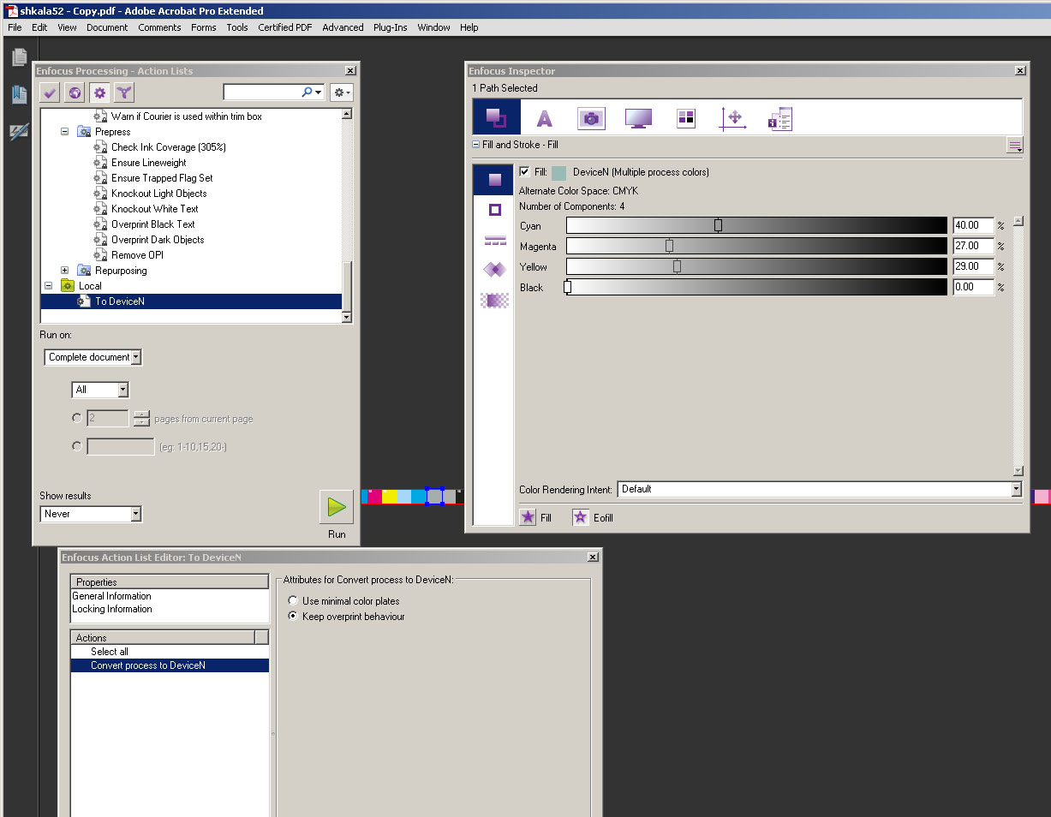The height and width of the screenshot is (817, 1051).
Task: Open the Position axes inspector category
Action: pyautogui.click(x=733, y=119)
